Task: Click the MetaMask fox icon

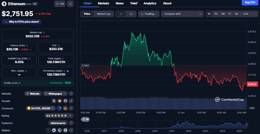Action: point(65,108)
